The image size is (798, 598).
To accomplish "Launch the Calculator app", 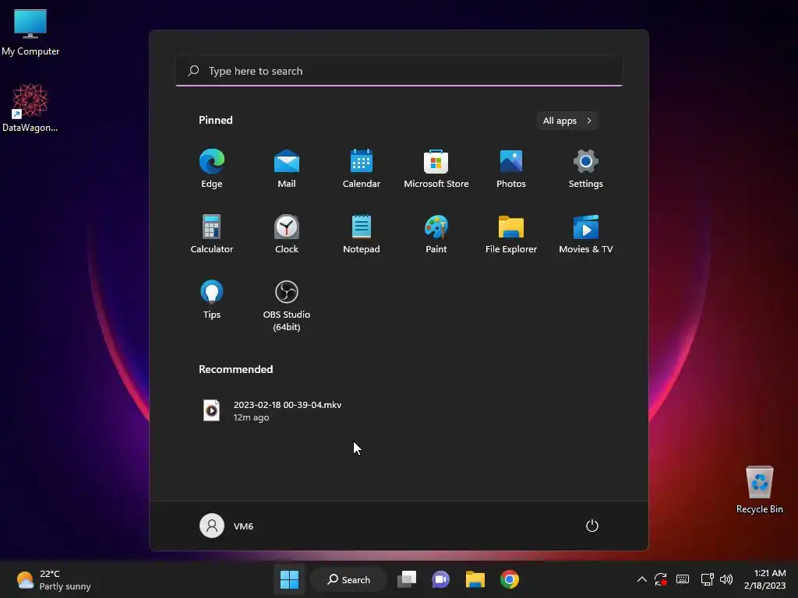I will coord(212,234).
